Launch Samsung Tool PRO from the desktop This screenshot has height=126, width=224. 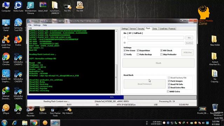coord(18,25)
